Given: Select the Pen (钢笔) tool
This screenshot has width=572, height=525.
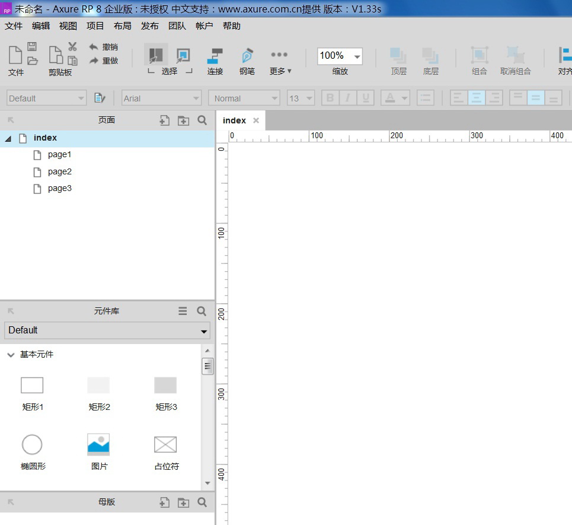Looking at the screenshot, I should point(247,56).
